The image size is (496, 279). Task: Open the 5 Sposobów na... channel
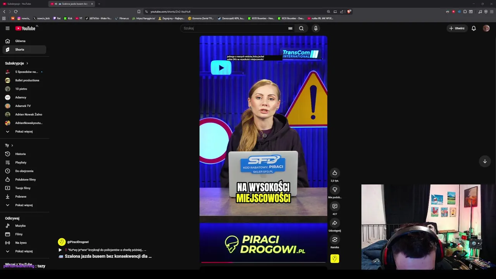24,72
